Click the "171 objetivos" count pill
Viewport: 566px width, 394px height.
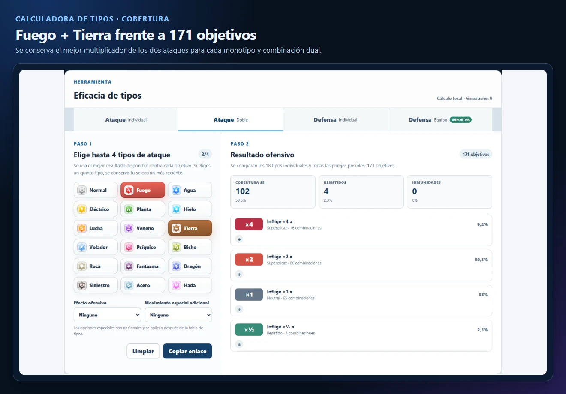[476, 154]
